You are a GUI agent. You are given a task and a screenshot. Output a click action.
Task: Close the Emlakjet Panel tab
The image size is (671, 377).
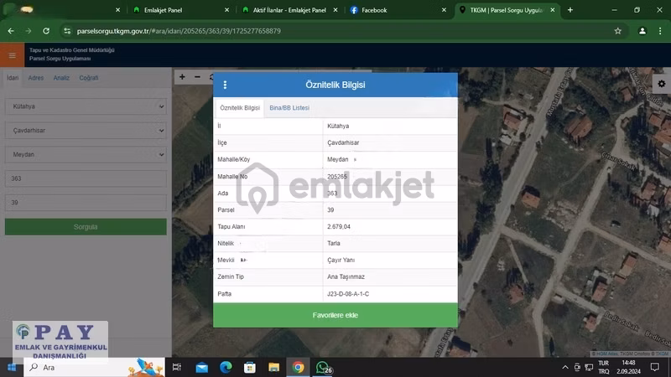[x=226, y=10]
